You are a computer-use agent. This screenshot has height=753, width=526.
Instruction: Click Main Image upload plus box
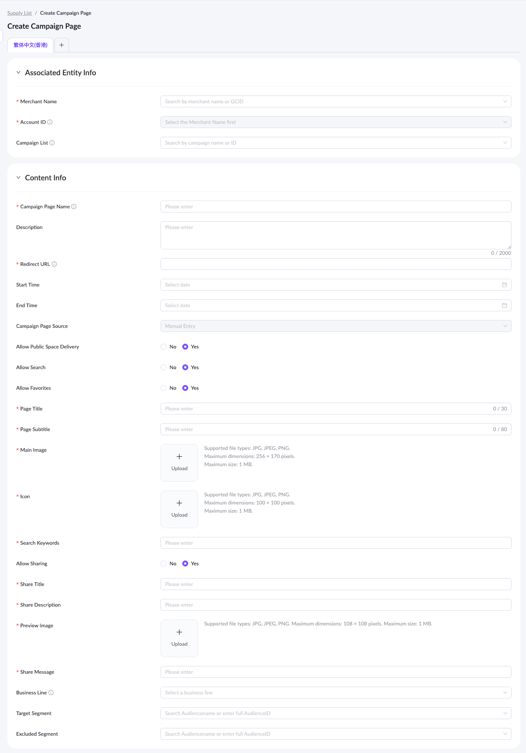point(179,463)
